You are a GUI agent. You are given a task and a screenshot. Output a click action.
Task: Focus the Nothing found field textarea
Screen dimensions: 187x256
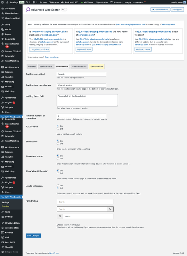click(x=87, y=100)
